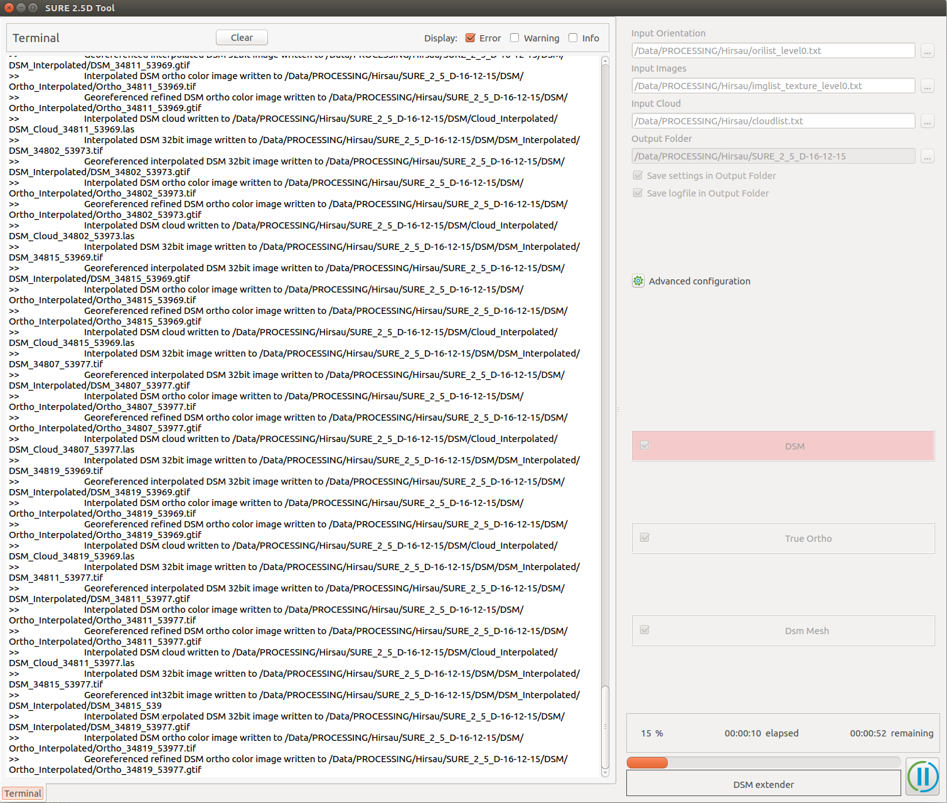Click the Output Folder label

(661, 139)
